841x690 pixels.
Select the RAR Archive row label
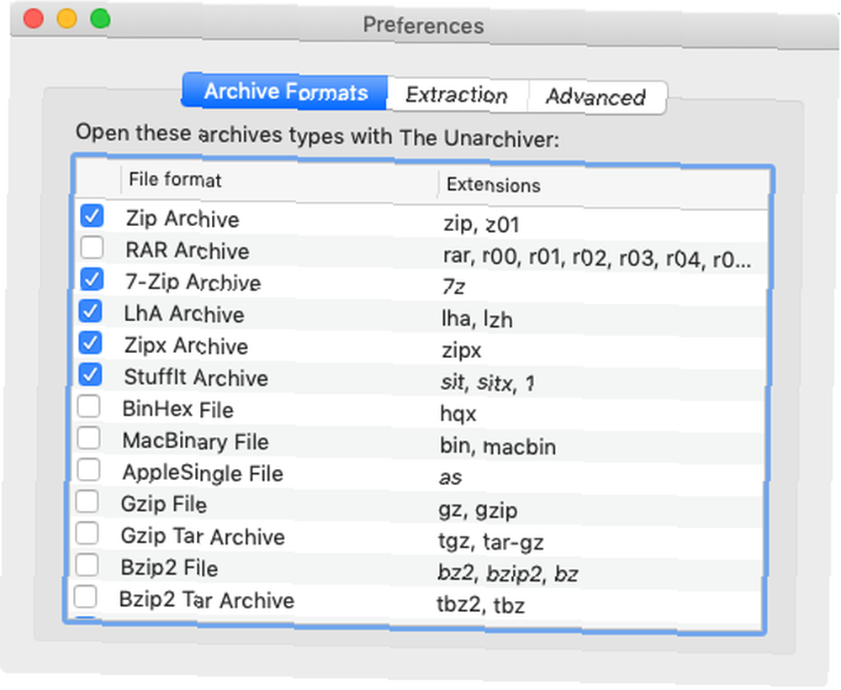(x=188, y=250)
